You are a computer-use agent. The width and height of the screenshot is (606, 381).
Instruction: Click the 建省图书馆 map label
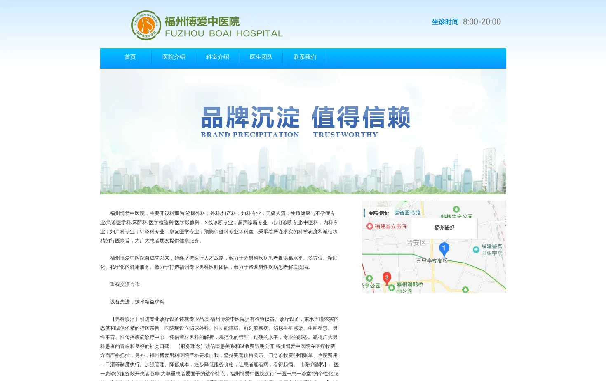click(407, 213)
